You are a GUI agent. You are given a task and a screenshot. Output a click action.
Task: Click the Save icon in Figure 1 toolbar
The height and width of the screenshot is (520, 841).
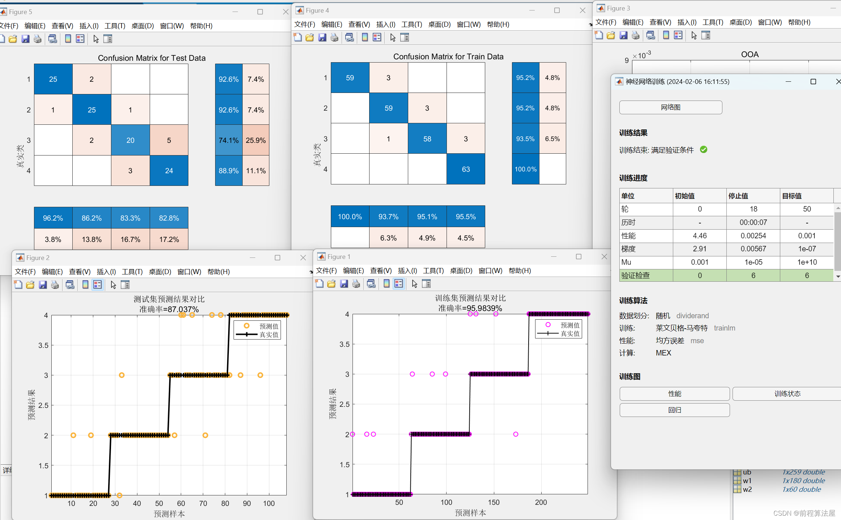(344, 284)
